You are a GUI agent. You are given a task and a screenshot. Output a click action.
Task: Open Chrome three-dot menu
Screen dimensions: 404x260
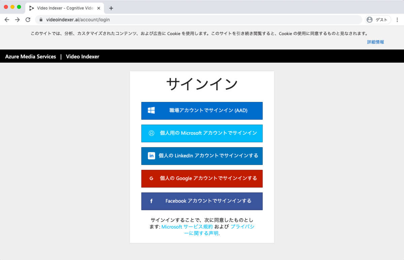398,20
